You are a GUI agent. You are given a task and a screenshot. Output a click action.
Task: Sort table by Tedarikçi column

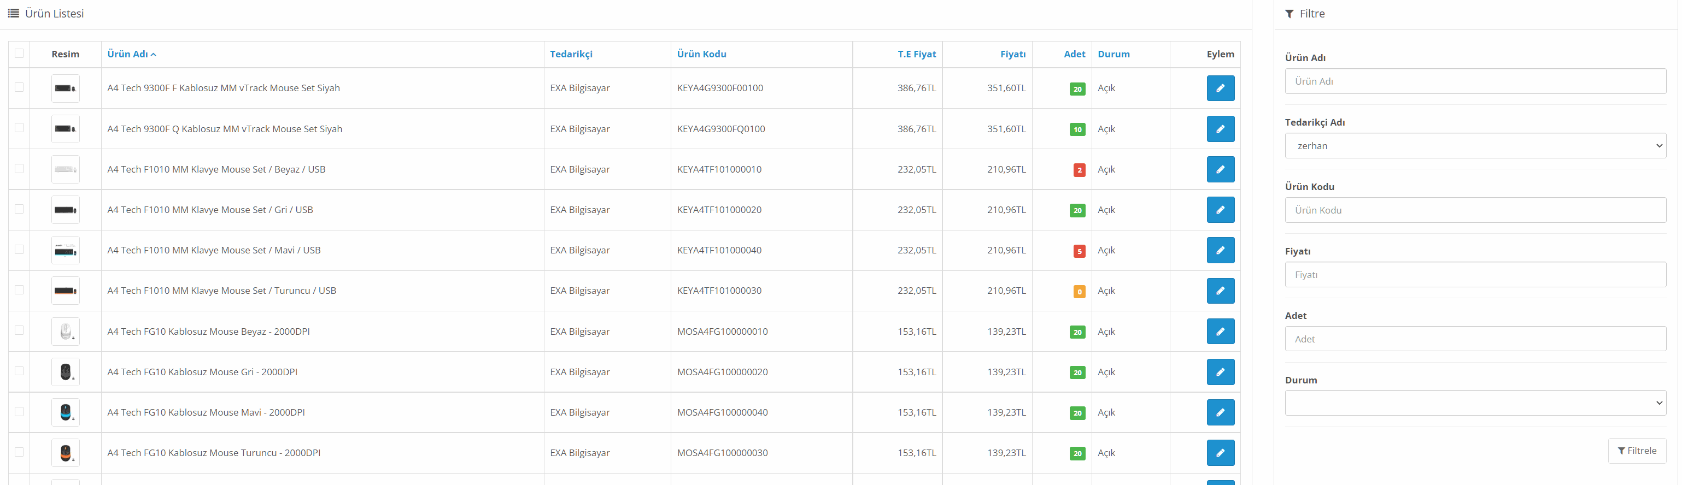(x=571, y=54)
